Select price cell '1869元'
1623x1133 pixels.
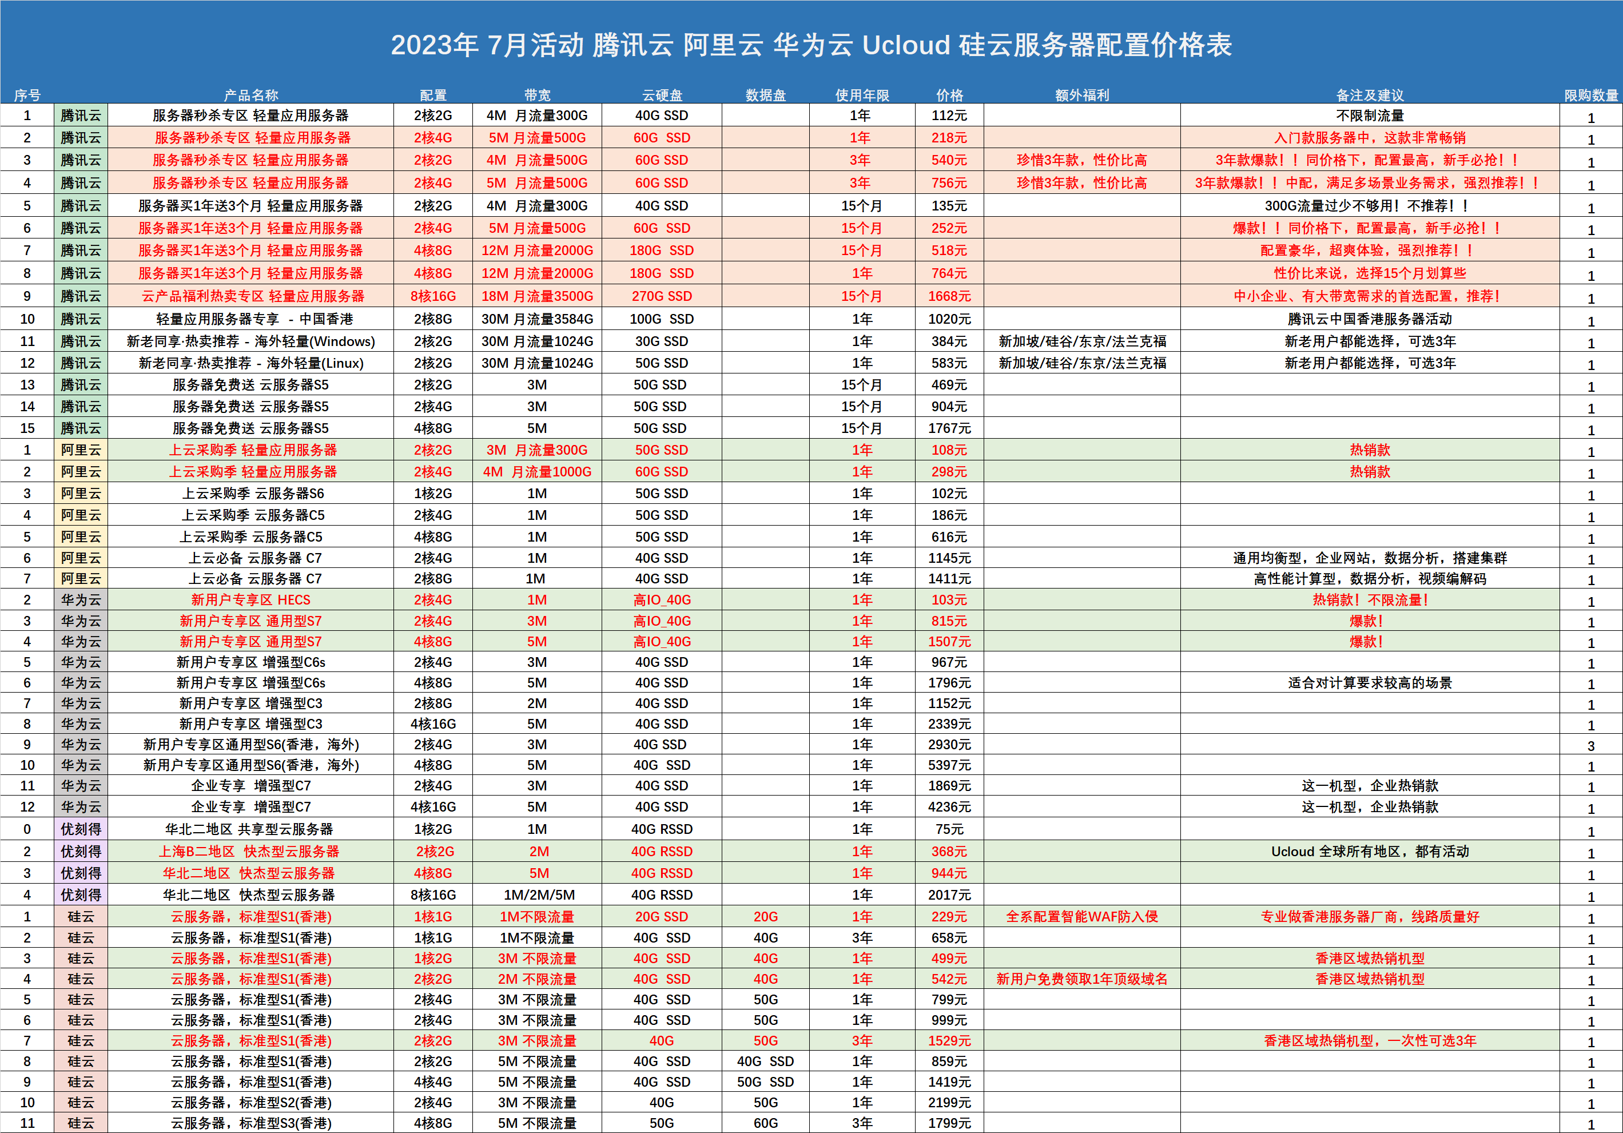point(949,786)
